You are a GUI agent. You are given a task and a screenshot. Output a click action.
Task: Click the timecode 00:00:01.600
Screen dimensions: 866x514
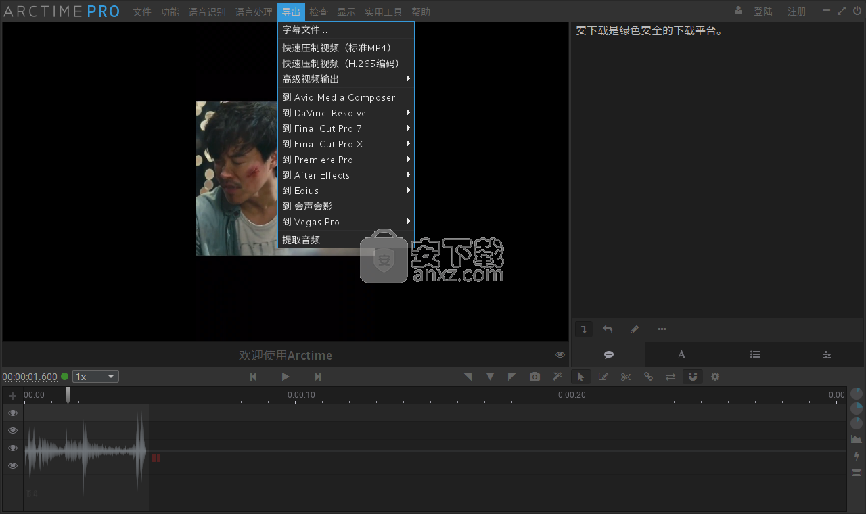(x=30, y=377)
